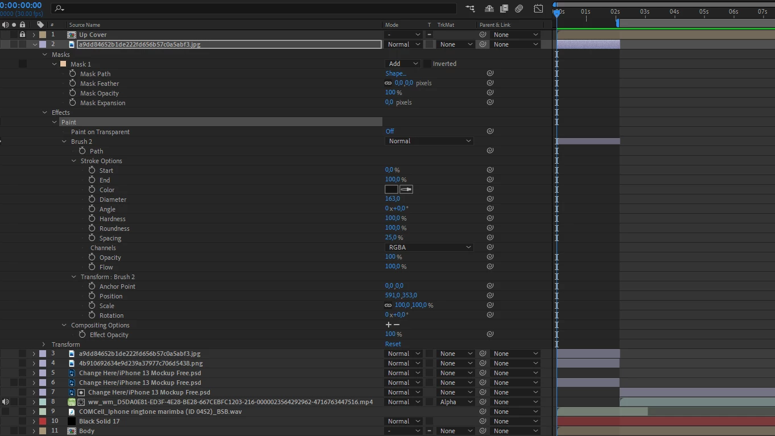Toggle the audio switch on the COMCell wav layer
The height and width of the screenshot is (436, 775).
coord(5,412)
